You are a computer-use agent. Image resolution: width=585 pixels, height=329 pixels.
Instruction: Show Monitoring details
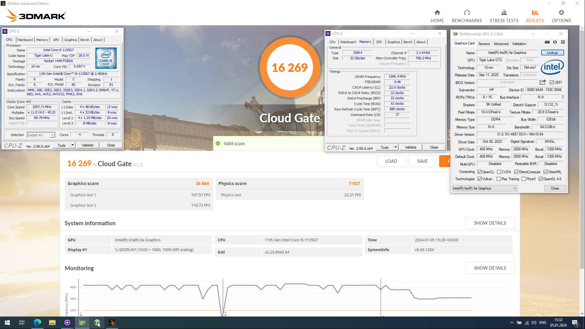coord(490,268)
